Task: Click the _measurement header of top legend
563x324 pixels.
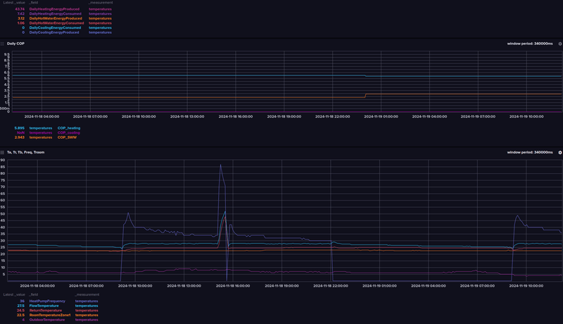Action: point(101,3)
